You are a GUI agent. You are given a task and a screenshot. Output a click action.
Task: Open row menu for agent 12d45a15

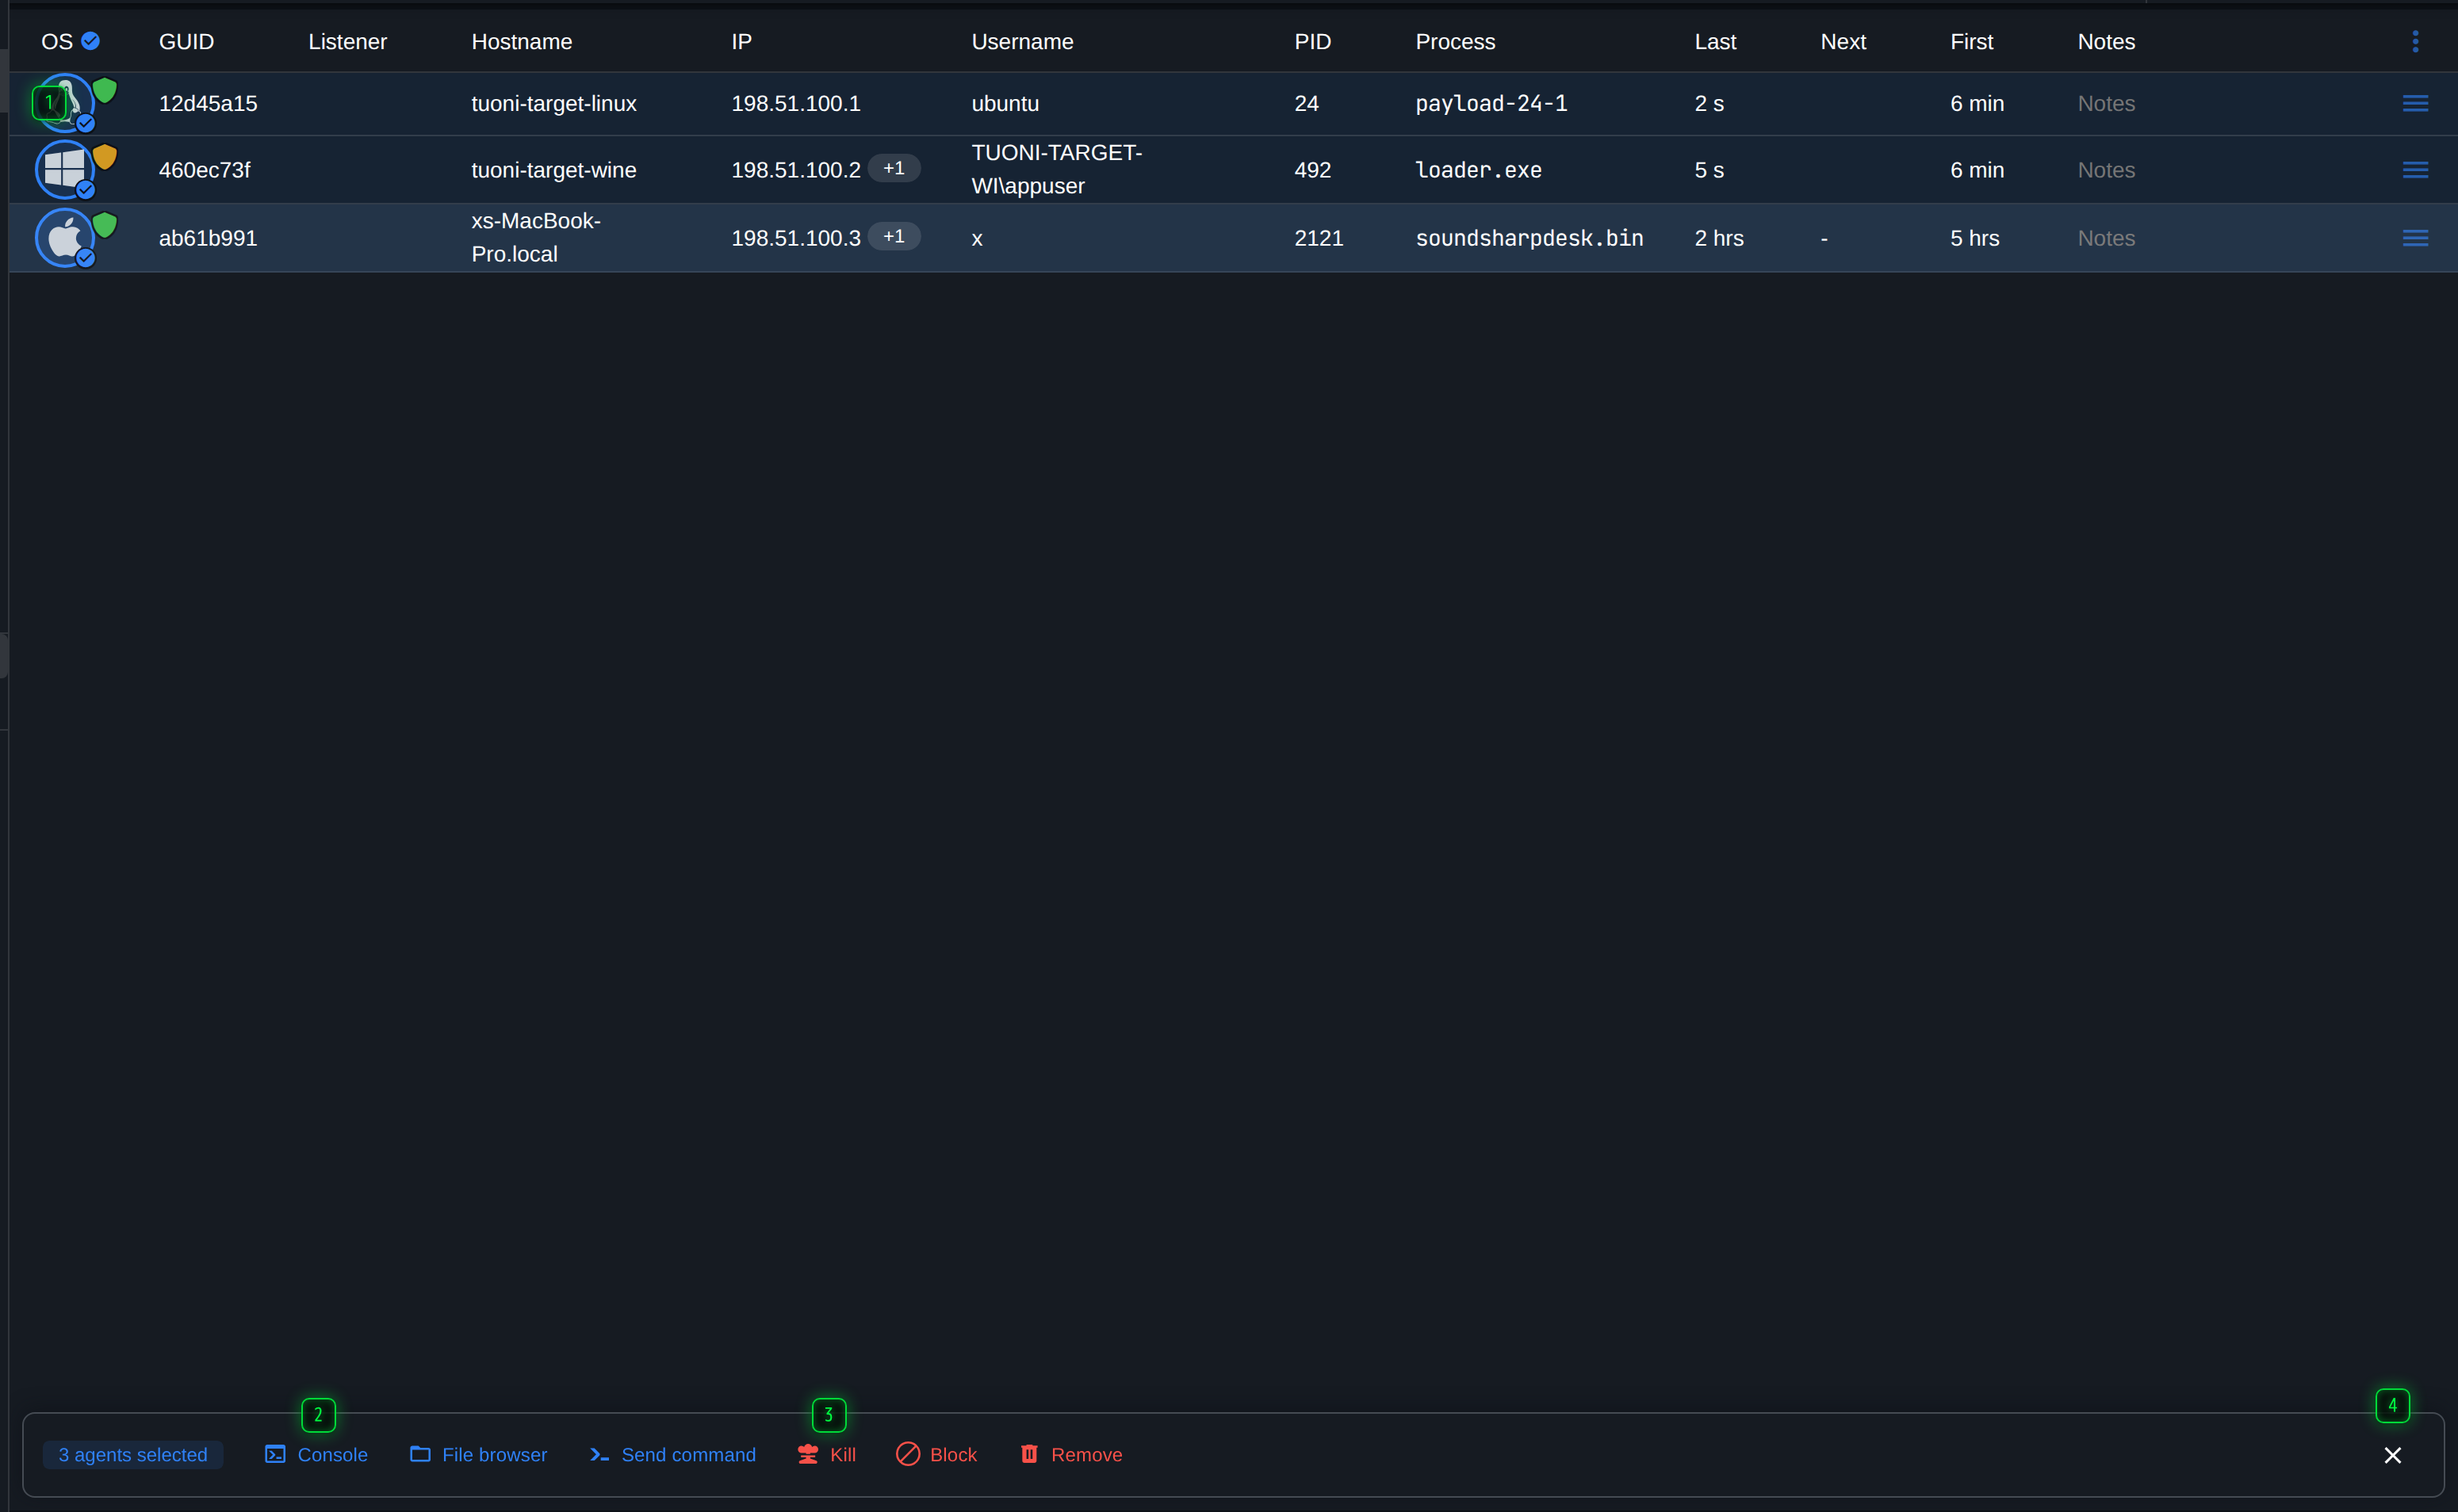point(2415,103)
